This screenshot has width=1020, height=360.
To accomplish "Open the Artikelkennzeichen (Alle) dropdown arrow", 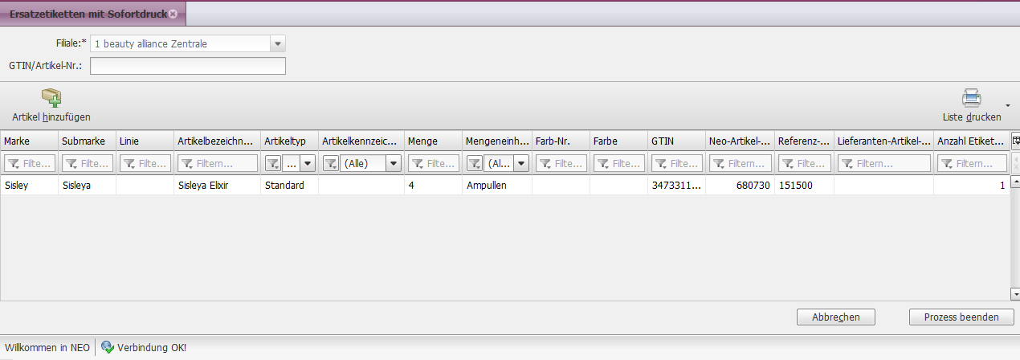I will click(394, 163).
